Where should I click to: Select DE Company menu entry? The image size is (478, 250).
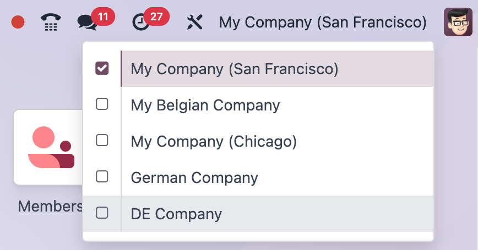click(176, 214)
